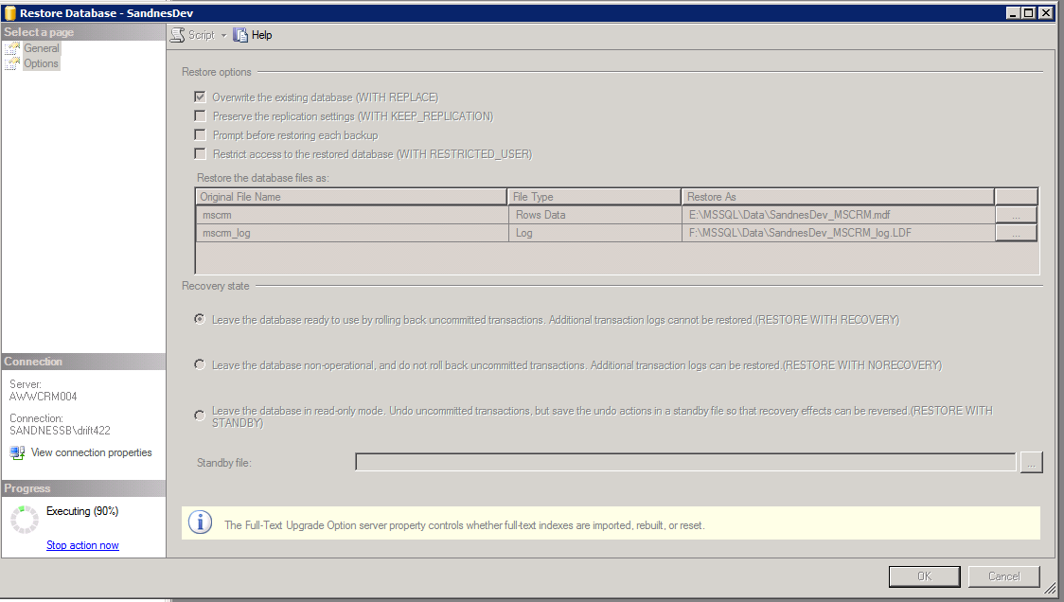Click the information icon beside Full-Text note
This screenshot has height=602, width=1064.
pos(199,522)
